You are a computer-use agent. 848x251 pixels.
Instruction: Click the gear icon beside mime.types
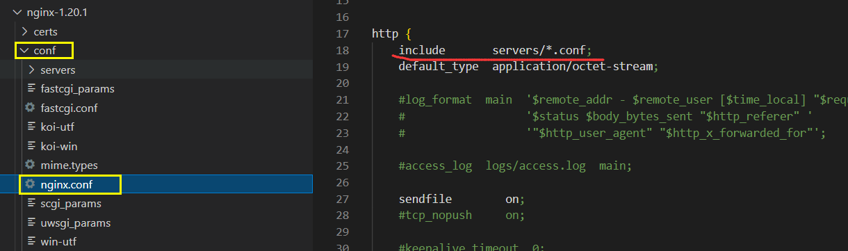(30, 165)
